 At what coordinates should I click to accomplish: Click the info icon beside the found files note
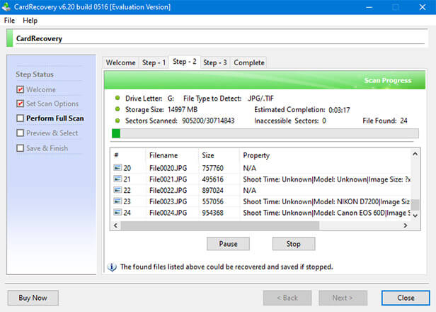(112, 267)
